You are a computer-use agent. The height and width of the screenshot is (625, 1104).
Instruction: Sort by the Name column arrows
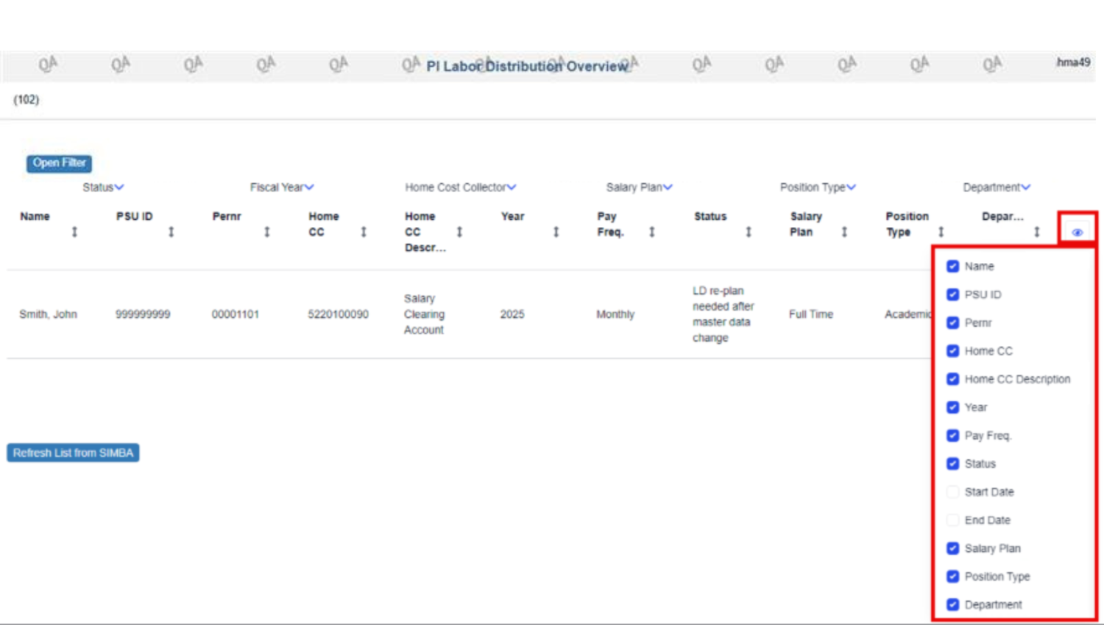(74, 232)
